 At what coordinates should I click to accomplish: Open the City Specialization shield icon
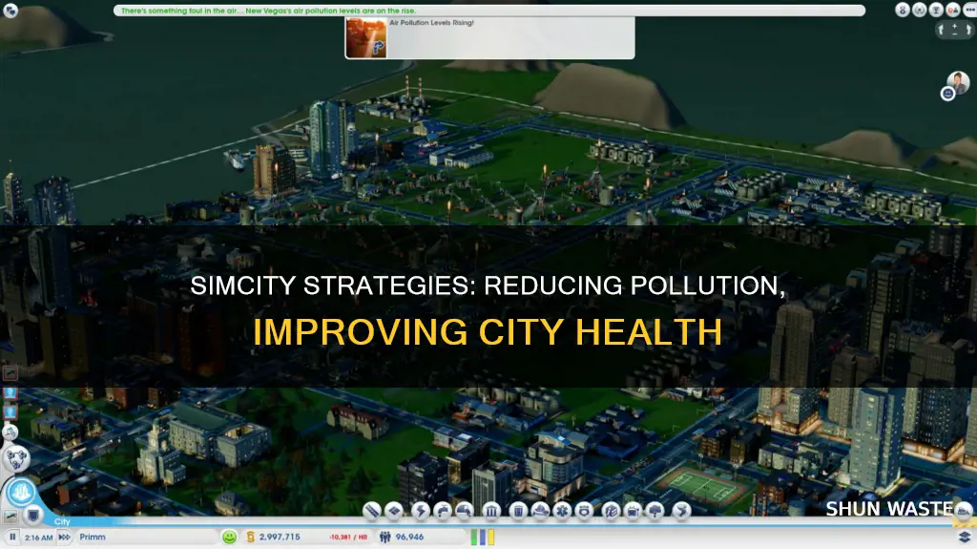click(x=33, y=515)
